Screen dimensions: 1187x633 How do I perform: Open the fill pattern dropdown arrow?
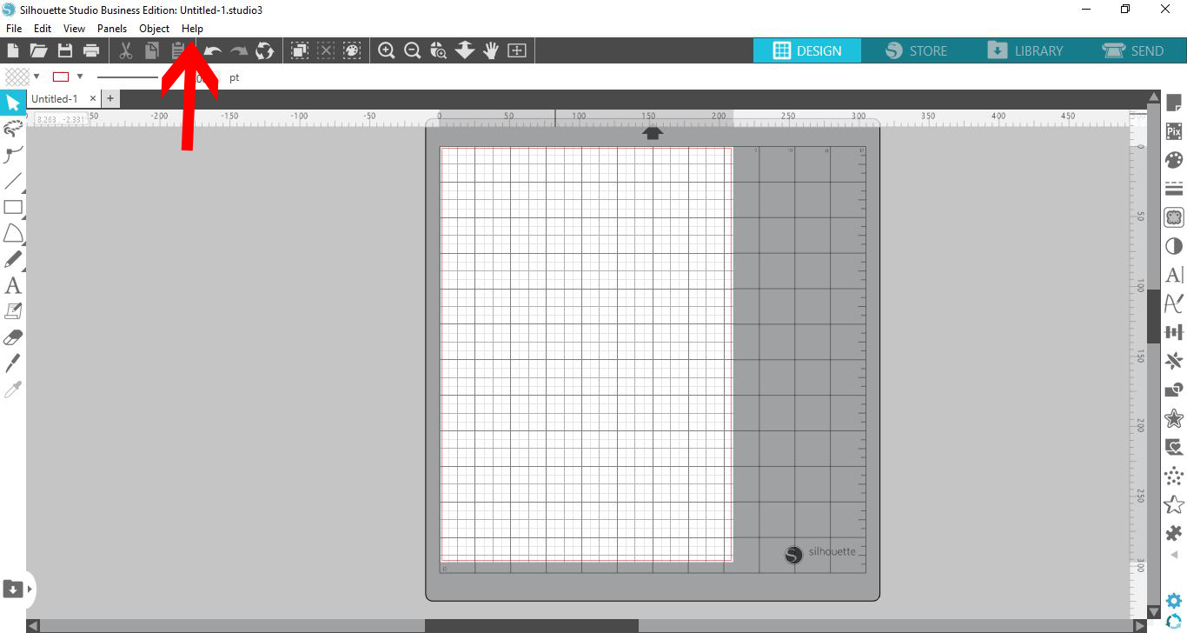pos(36,77)
